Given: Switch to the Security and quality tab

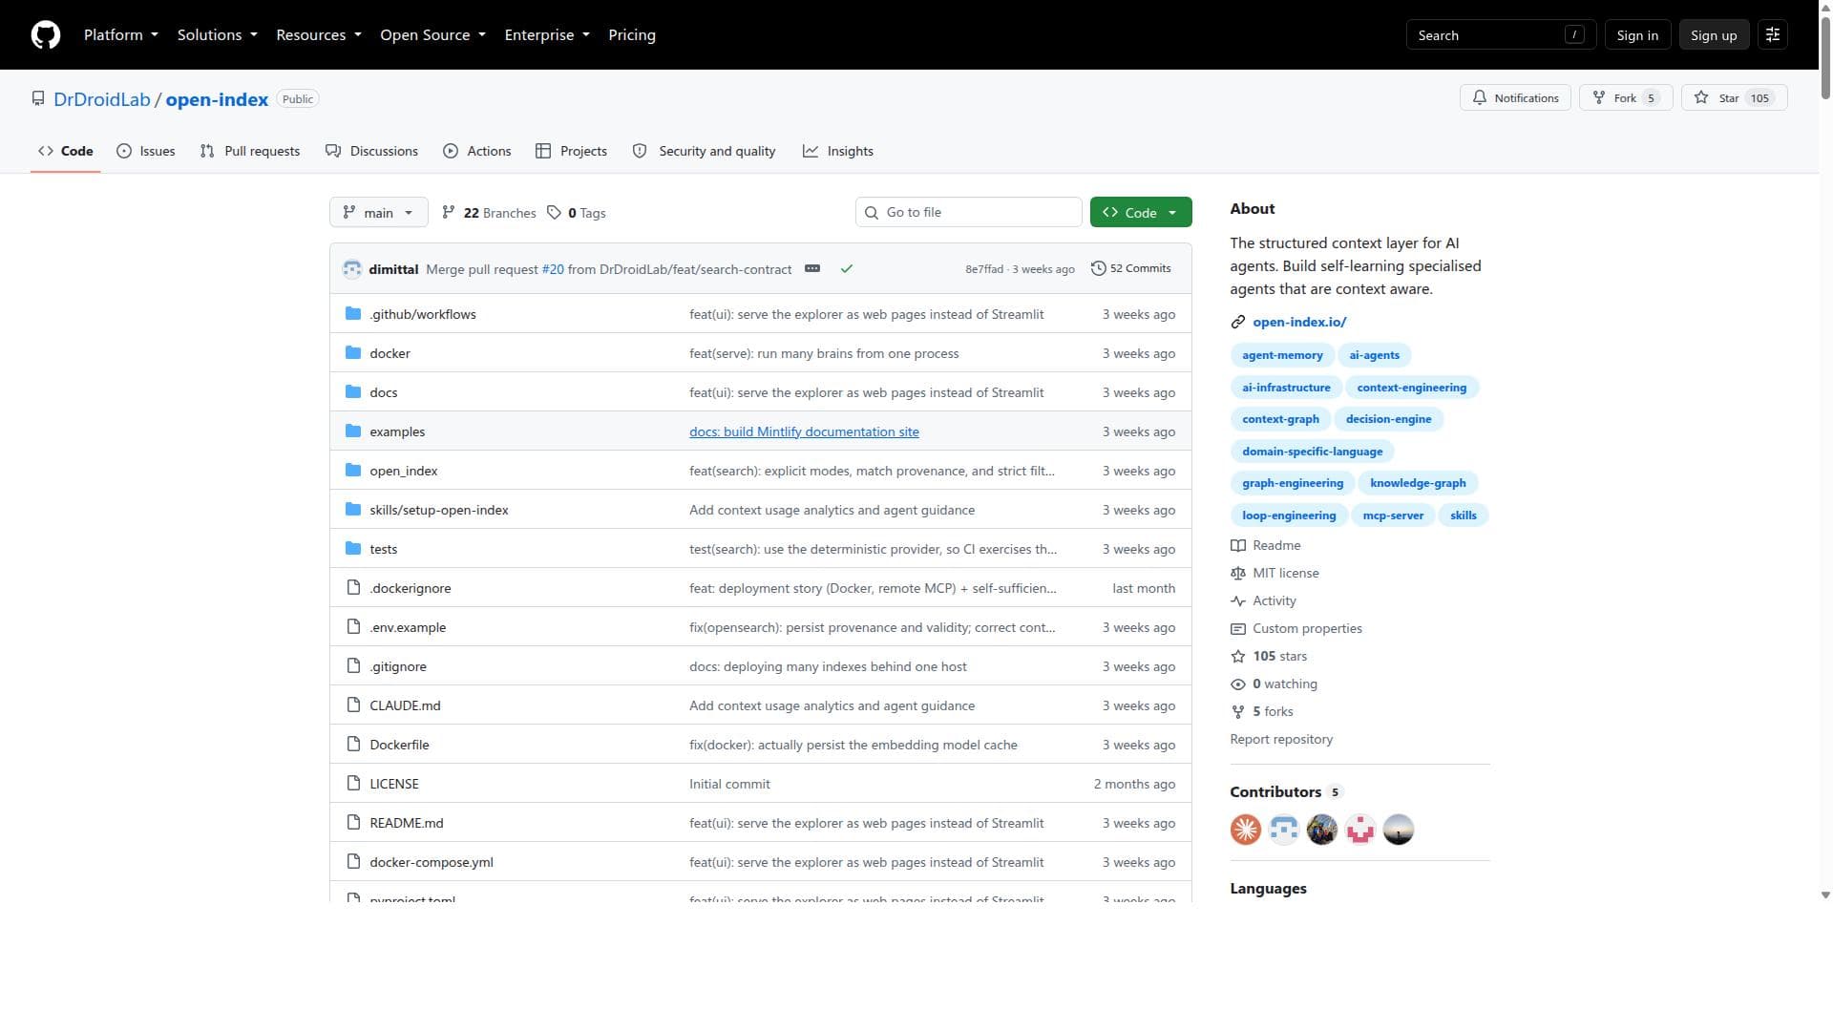Looking at the screenshot, I should click(705, 152).
